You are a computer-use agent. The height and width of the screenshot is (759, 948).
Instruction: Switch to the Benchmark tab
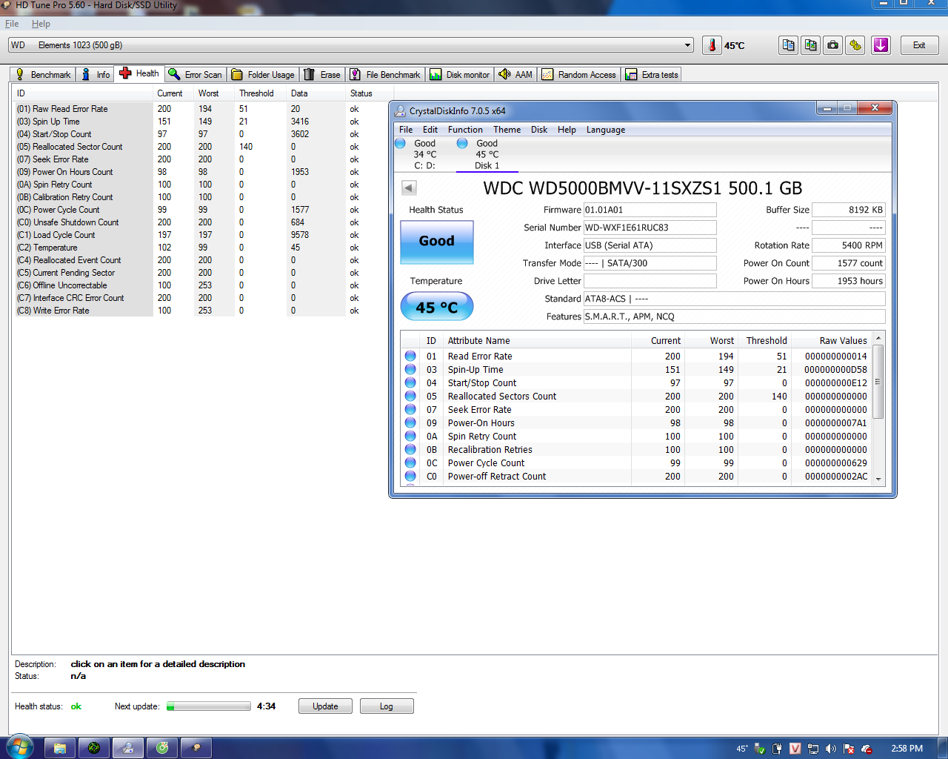tap(44, 75)
